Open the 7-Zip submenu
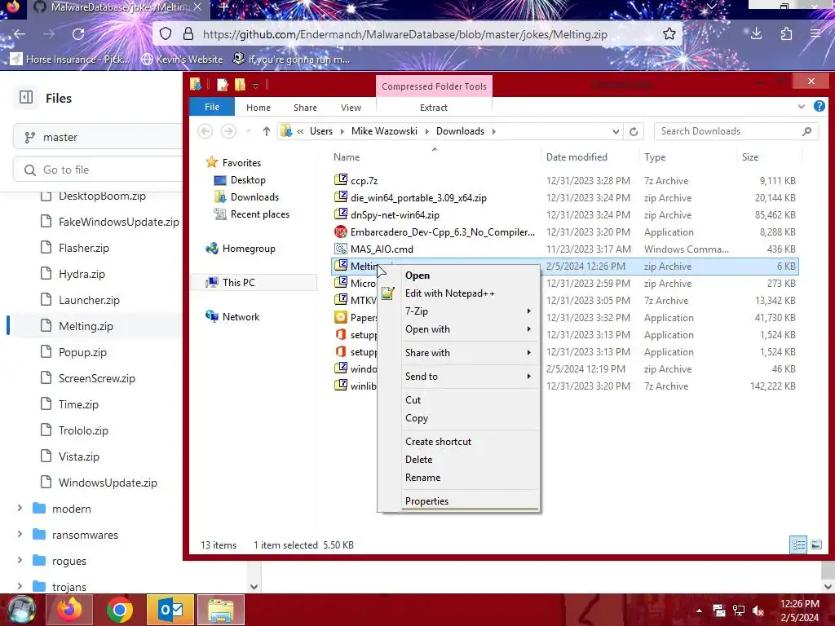This screenshot has width=835, height=626. (469, 311)
